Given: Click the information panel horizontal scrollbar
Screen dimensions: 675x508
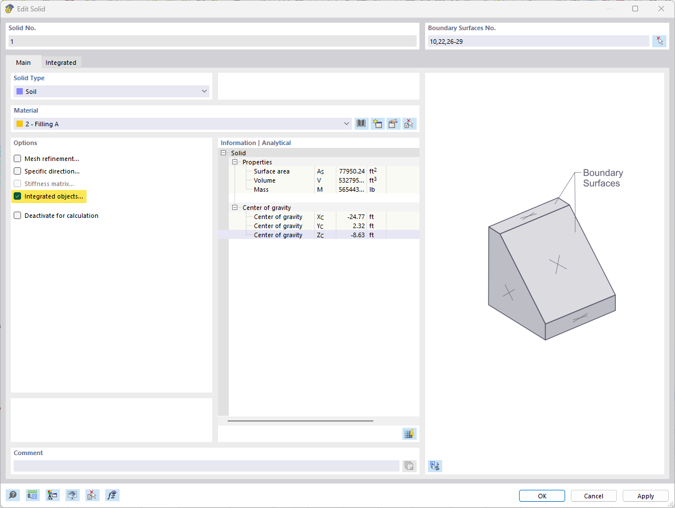Looking at the screenshot, I should coord(300,421).
